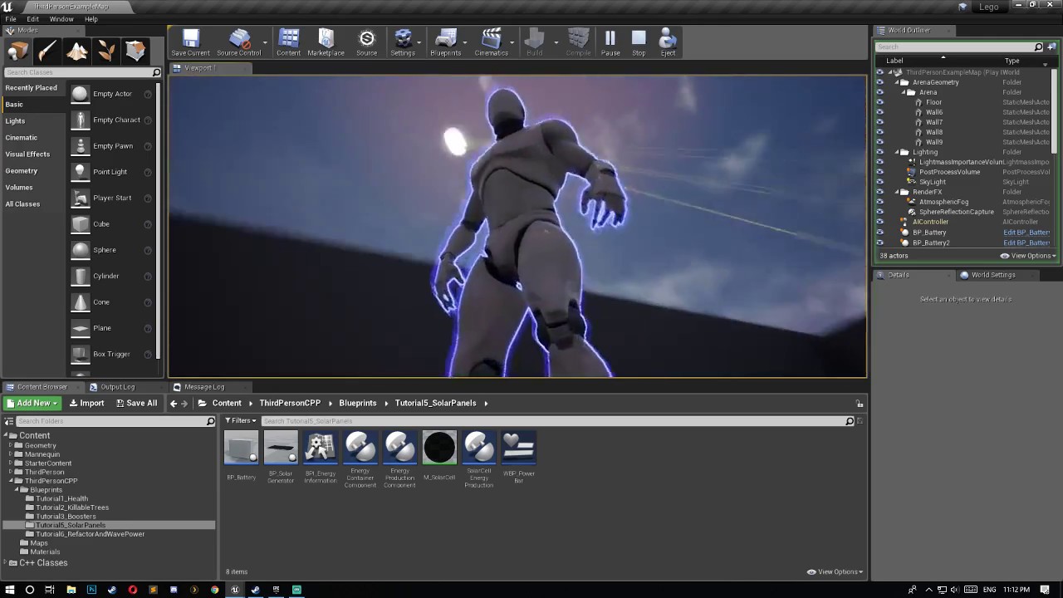
Task: Pick the Box Trigger item
Action: click(x=112, y=354)
